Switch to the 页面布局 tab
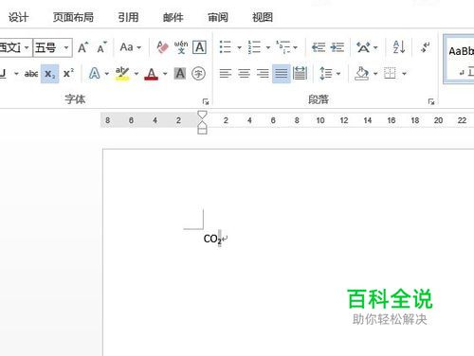474x356 pixels. [x=73, y=17]
